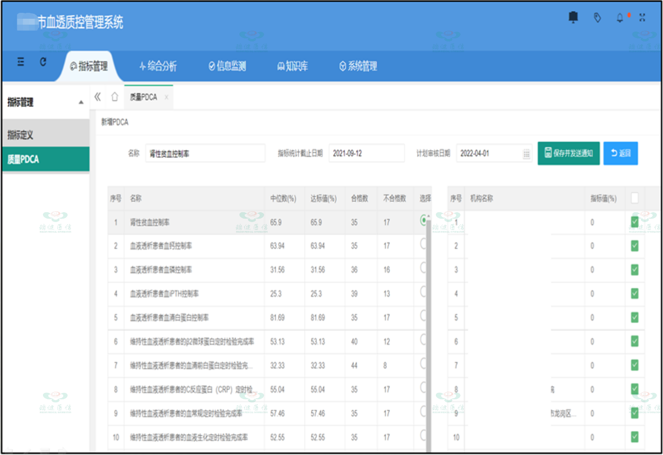The image size is (663, 455).
Task: Focus the 名称 input field
Action: point(205,153)
